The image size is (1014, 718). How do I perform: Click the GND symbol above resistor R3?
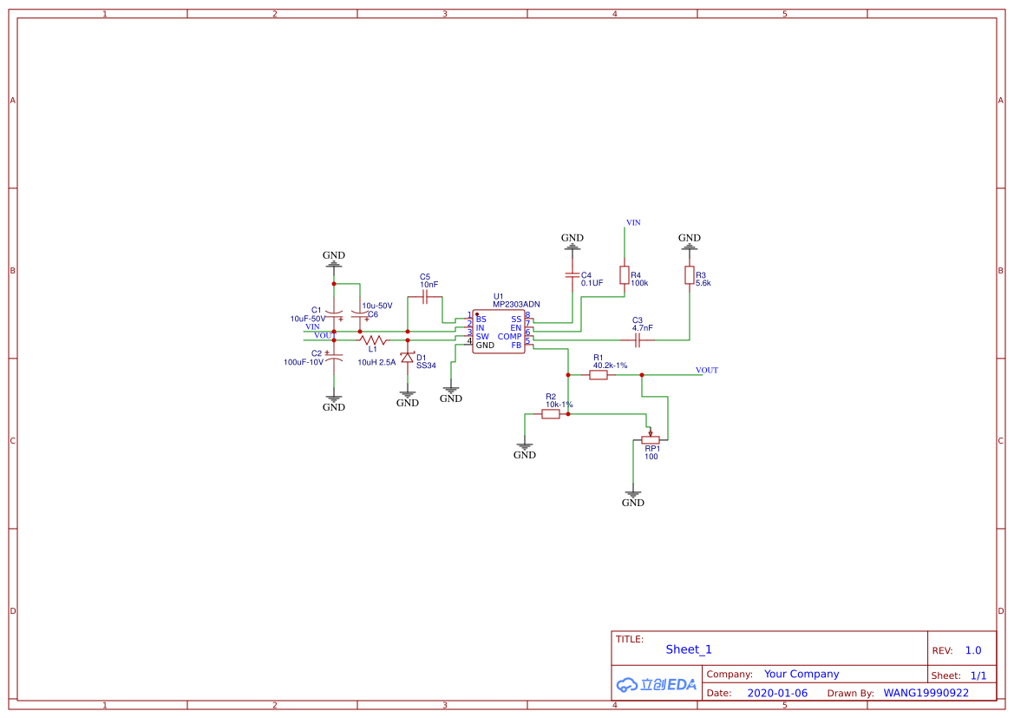click(x=690, y=241)
